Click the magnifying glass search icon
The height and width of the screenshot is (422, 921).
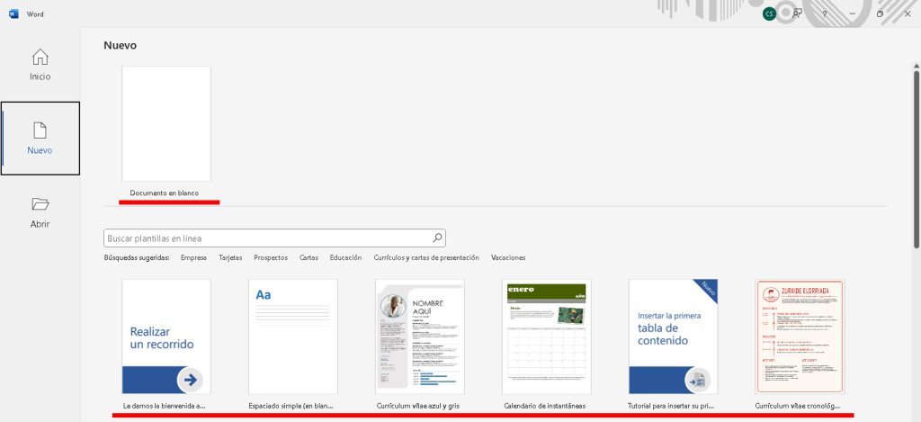437,238
